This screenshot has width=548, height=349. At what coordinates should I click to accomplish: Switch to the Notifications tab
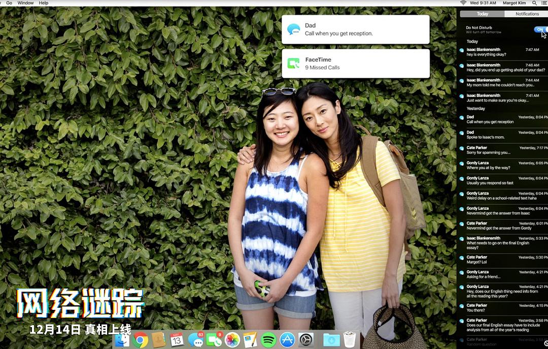coord(527,14)
